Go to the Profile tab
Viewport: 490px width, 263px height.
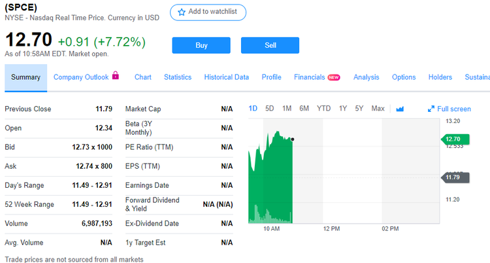point(271,77)
